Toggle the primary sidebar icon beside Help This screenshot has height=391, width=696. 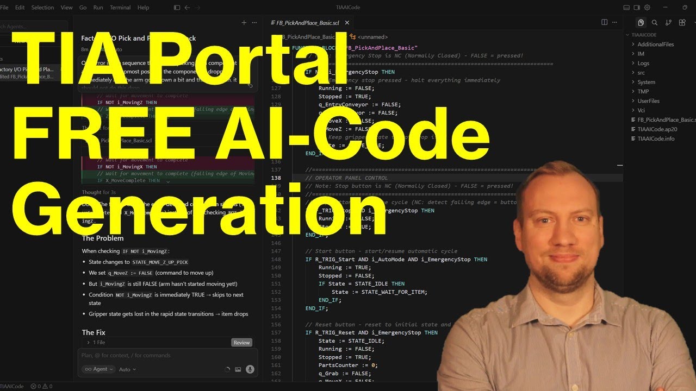click(177, 8)
